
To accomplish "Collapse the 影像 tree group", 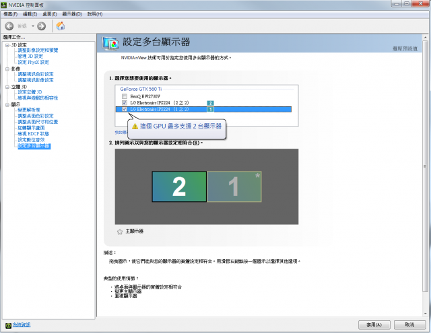I will click(x=7, y=69).
